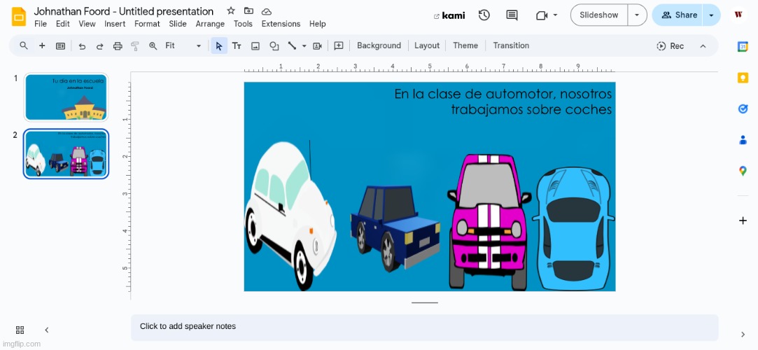Select the Shape tool
Viewport: 758px width, 350px height.
click(274, 46)
